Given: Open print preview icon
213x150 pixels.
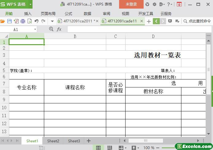Looking at the screenshot, I should (x=29, y=21).
